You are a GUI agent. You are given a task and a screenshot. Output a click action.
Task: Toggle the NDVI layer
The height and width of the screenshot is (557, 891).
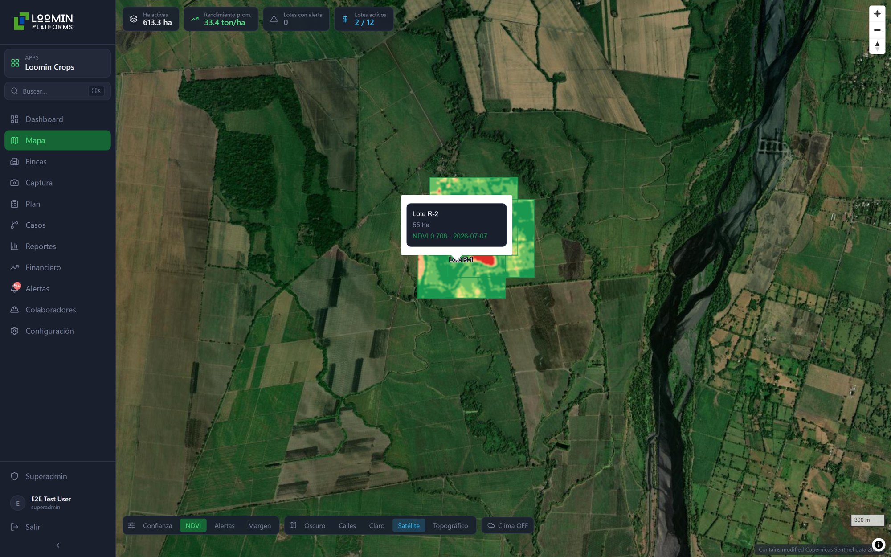pyautogui.click(x=193, y=525)
